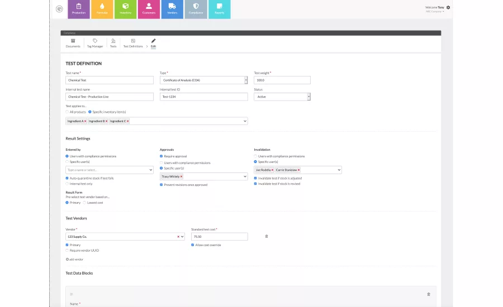503x307 pixels.
Task: Select the Specific inventory item(s) radio option
Action: tap(90, 112)
